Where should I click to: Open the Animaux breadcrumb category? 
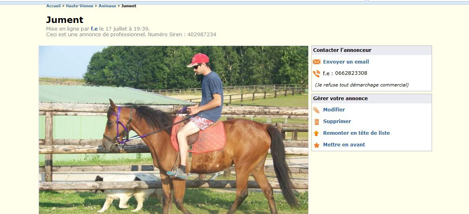[x=107, y=6]
